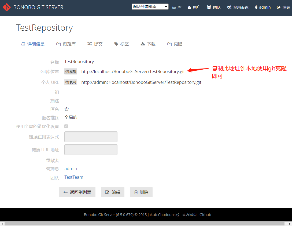Switch to the 浏览库 tab

click(x=66, y=44)
